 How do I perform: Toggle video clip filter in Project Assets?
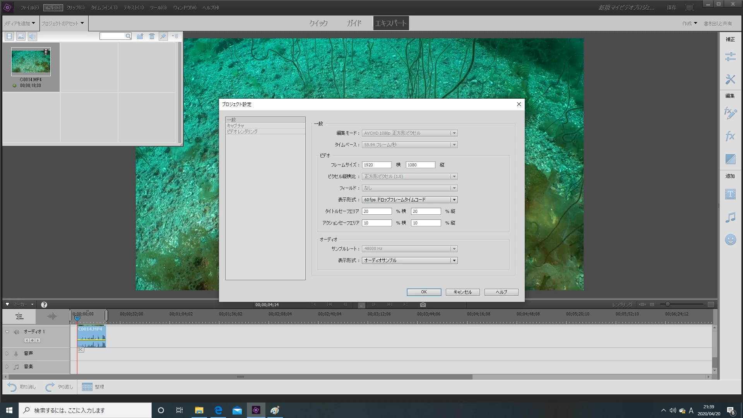(x=9, y=36)
